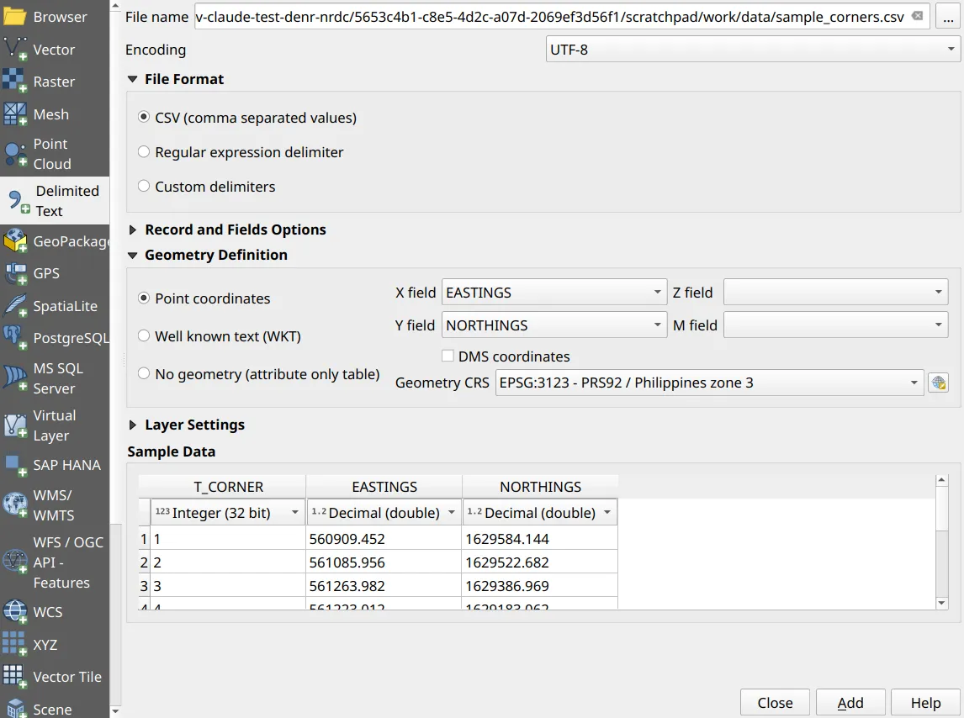Click the Help button
Image resolution: width=964 pixels, height=718 pixels.
tap(925, 703)
